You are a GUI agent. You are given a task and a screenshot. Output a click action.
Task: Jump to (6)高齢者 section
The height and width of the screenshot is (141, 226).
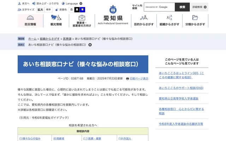(59, 139)
